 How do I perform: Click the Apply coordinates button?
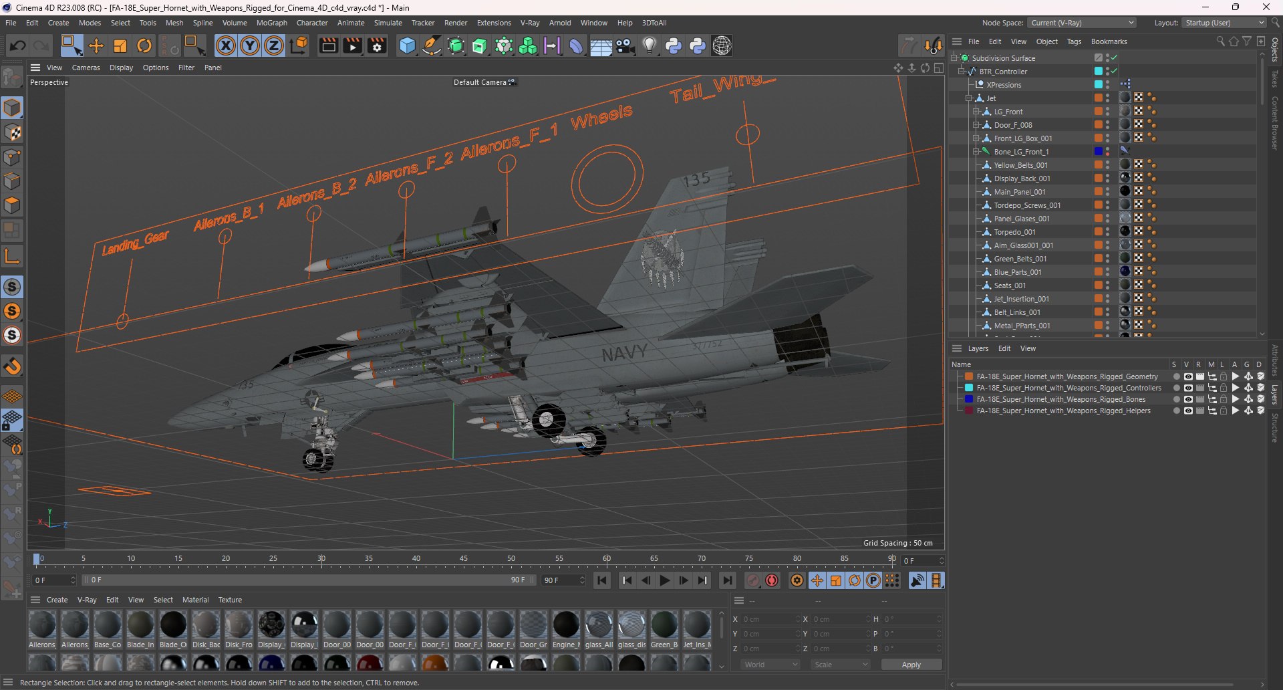click(x=911, y=665)
